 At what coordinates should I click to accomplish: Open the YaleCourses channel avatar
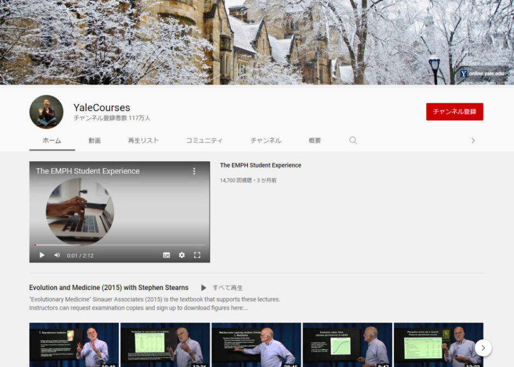pos(46,112)
